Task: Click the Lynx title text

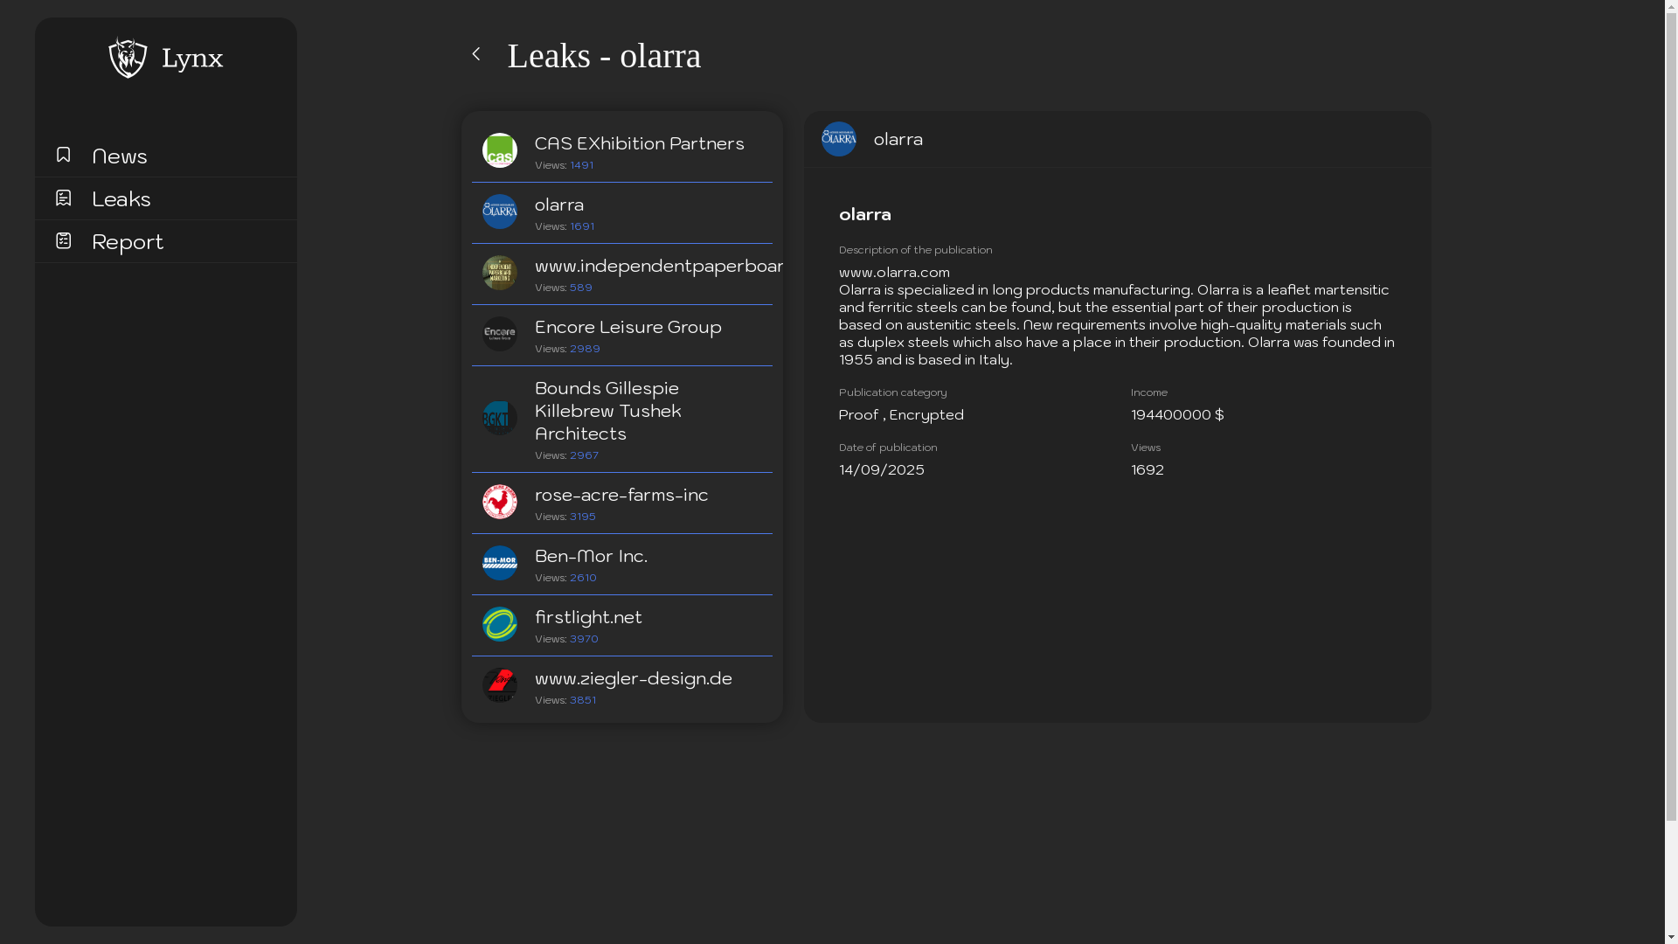Action: click(x=192, y=59)
